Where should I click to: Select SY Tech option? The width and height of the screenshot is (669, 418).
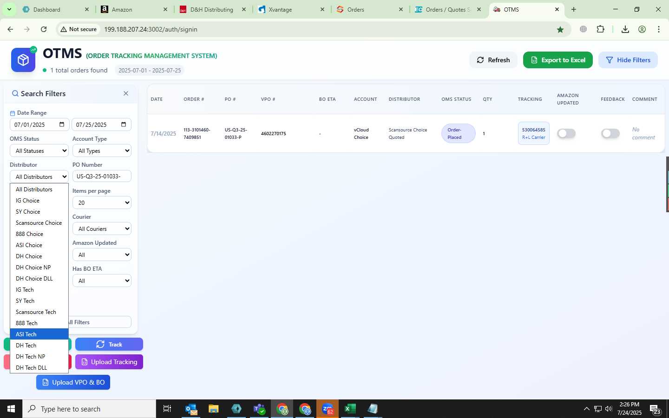pos(39,301)
